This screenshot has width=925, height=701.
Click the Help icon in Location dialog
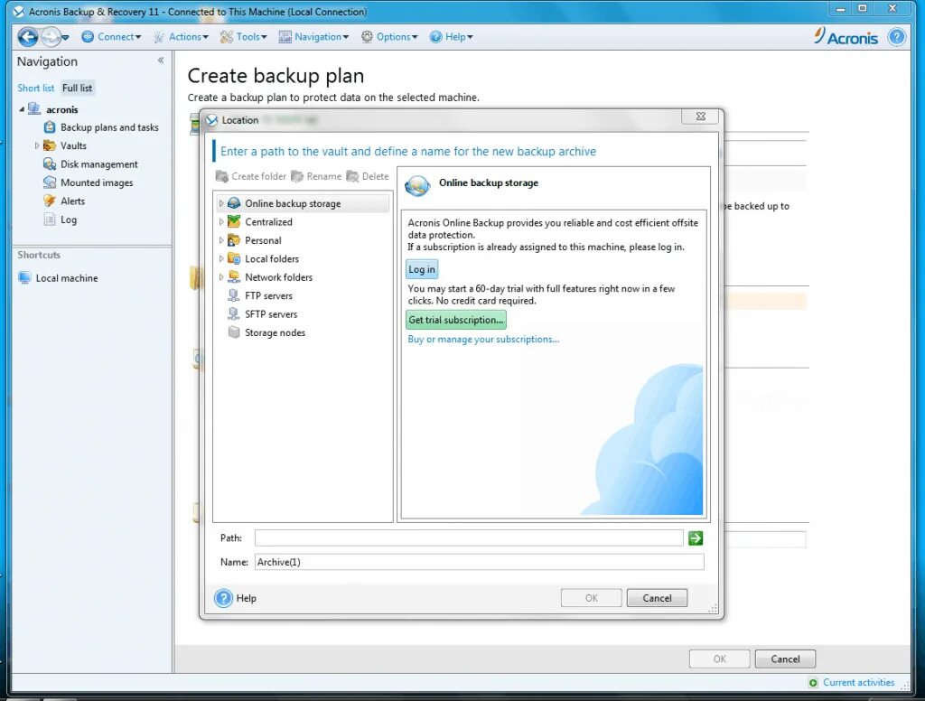tap(224, 598)
